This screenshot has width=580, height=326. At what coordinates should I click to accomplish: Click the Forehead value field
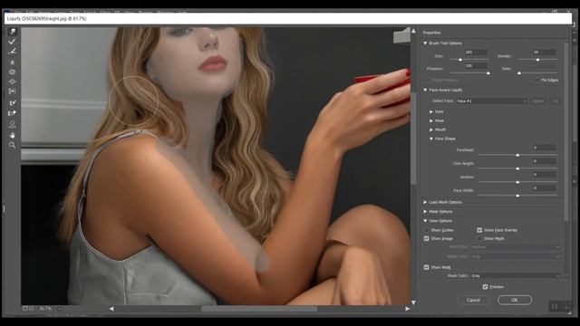pyautogui.click(x=544, y=148)
